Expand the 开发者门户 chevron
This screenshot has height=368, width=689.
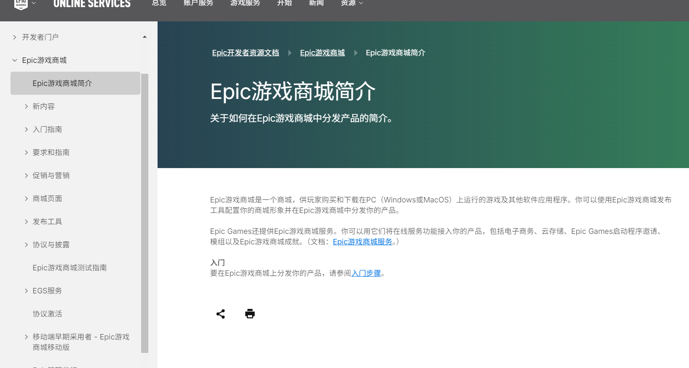(15, 37)
